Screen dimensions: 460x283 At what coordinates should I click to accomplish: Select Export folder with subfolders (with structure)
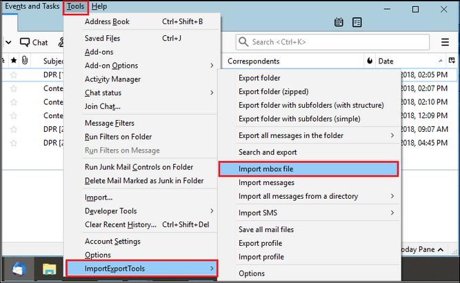point(310,105)
